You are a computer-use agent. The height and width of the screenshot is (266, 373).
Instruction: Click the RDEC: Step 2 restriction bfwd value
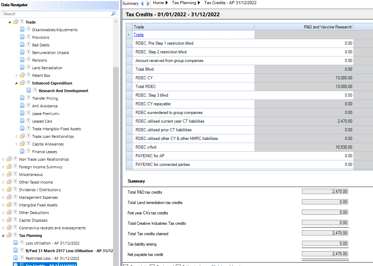click(304, 52)
